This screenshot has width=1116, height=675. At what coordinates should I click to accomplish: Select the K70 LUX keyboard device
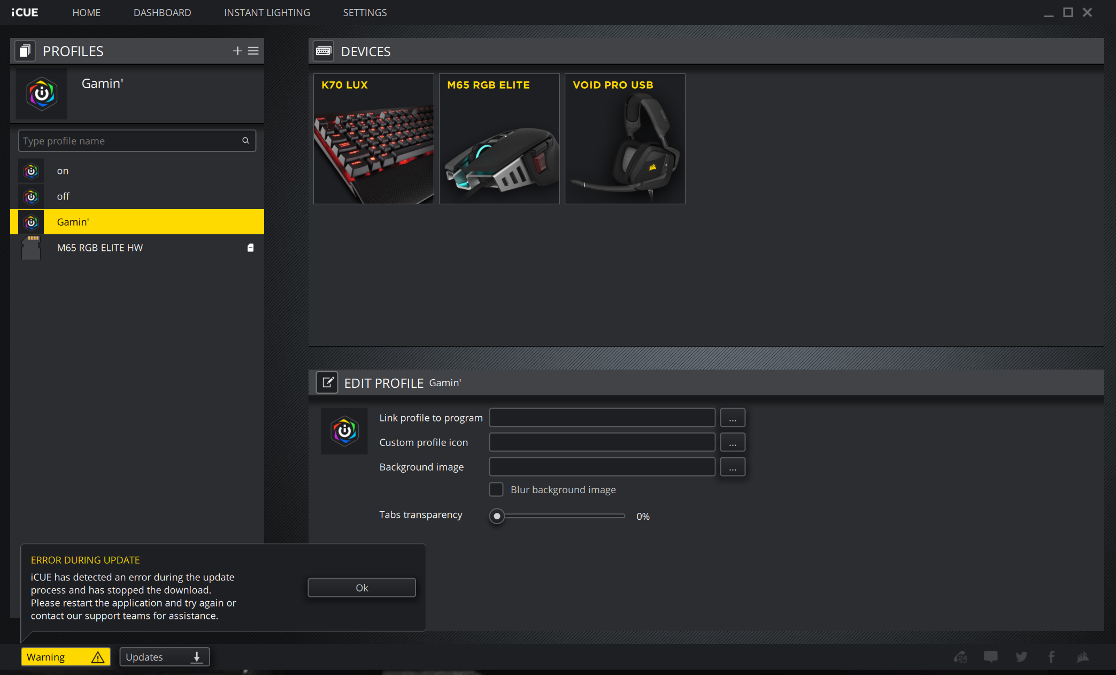coord(374,139)
